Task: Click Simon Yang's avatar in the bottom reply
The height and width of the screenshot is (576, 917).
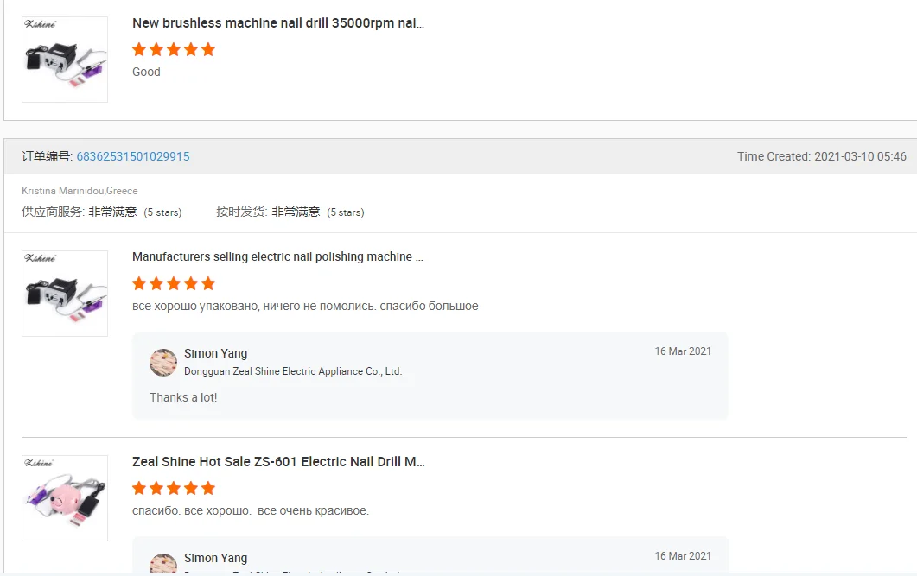Action: coord(163,564)
